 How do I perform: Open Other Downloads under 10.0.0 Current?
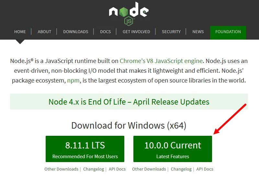pyautogui.click(x=149, y=169)
